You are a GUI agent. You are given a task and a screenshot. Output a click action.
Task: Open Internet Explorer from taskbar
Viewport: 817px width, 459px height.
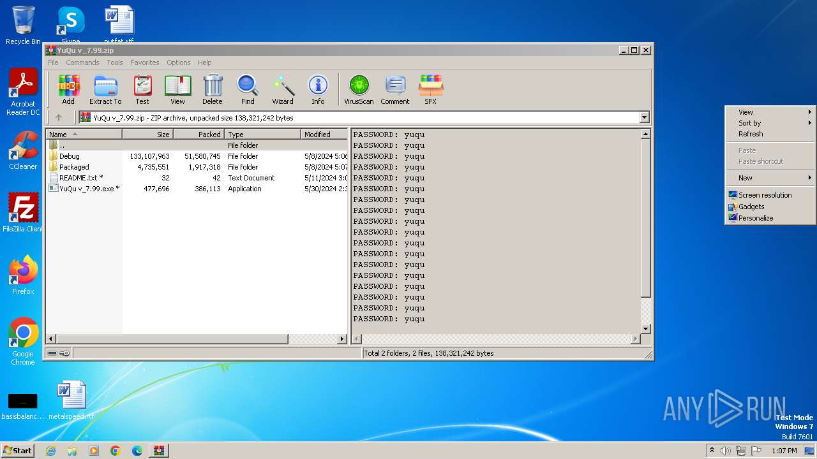click(50, 451)
